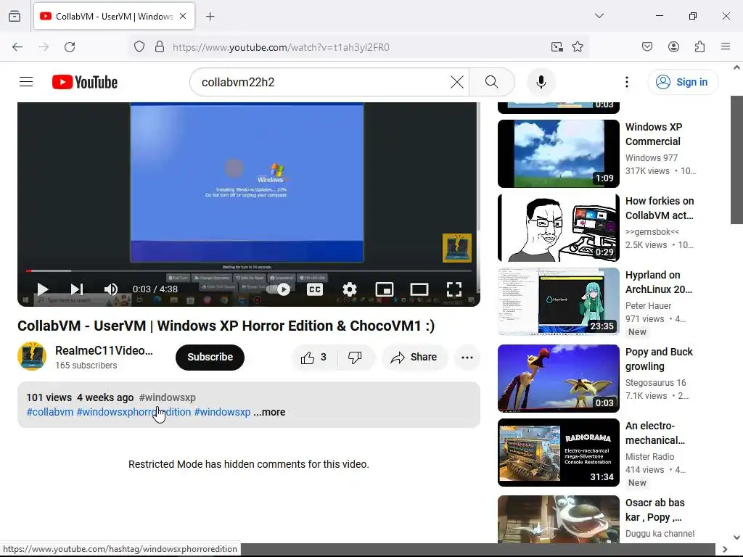Toggle autoplay switch in player
743x557 pixels.
coord(279,289)
